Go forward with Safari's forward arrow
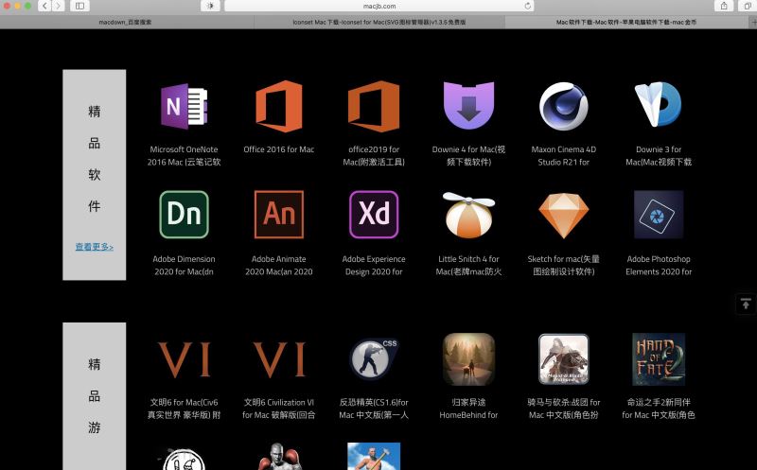This screenshot has height=470, width=757. click(58, 6)
